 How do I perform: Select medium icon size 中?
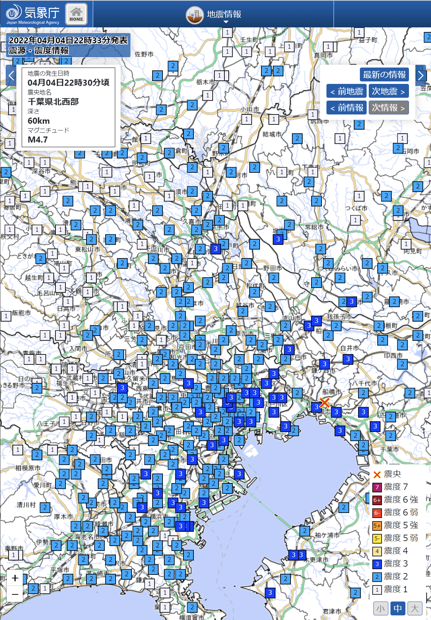click(398, 609)
